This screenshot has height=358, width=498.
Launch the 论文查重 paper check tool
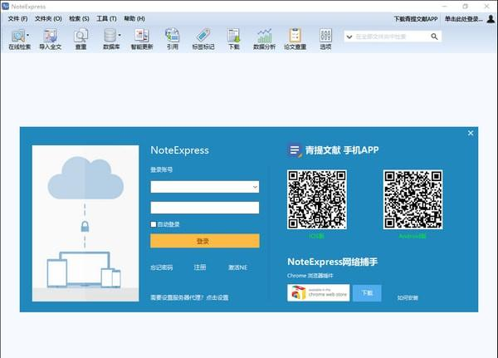[x=295, y=39]
